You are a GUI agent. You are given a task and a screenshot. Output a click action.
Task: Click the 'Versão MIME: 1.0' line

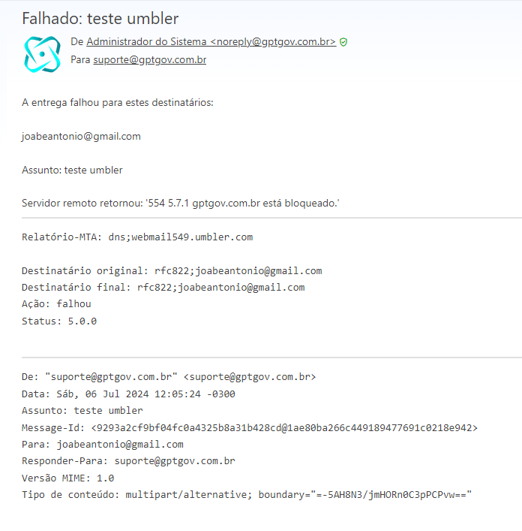(x=68, y=478)
